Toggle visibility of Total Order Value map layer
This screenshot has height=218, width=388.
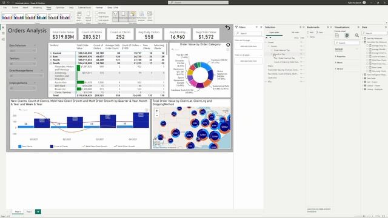point(301,70)
